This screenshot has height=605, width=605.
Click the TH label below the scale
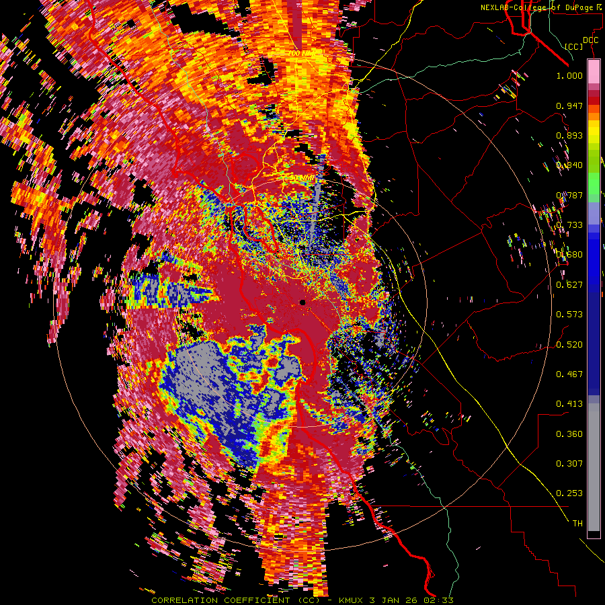click(577, 524)
